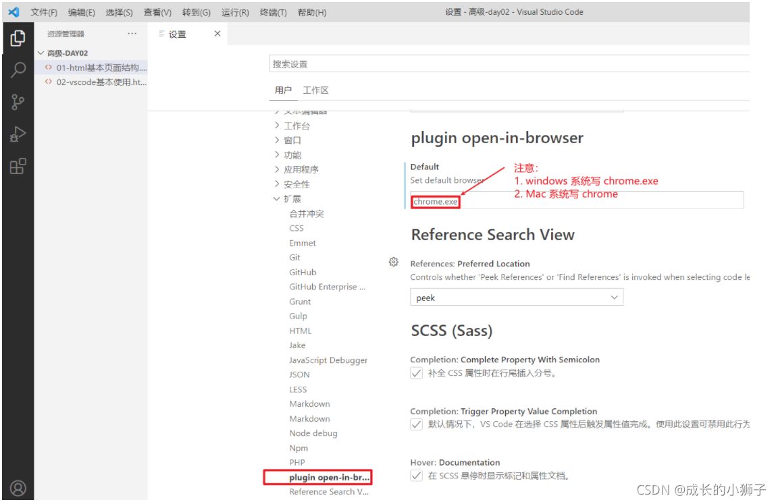The image size is (776, 502).
Task: Click the VS Code logo icon
Action: tap(14, 12)
